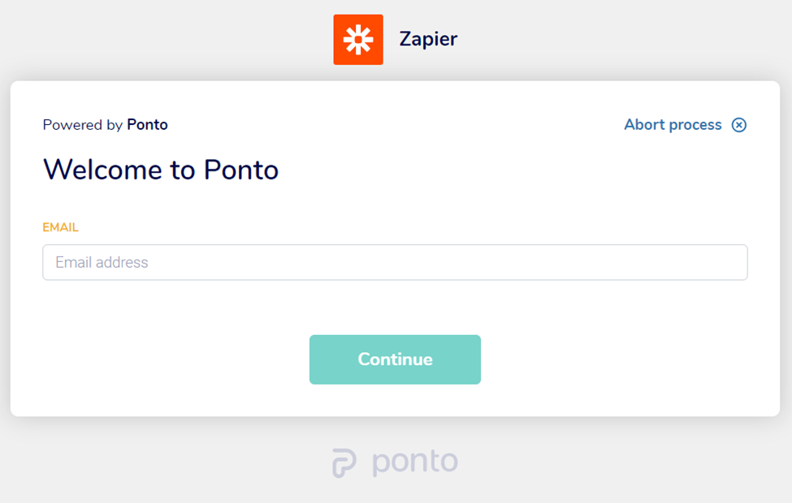Click the circled X abort icon
Viewport: 792px width, 503px height.
738,125
